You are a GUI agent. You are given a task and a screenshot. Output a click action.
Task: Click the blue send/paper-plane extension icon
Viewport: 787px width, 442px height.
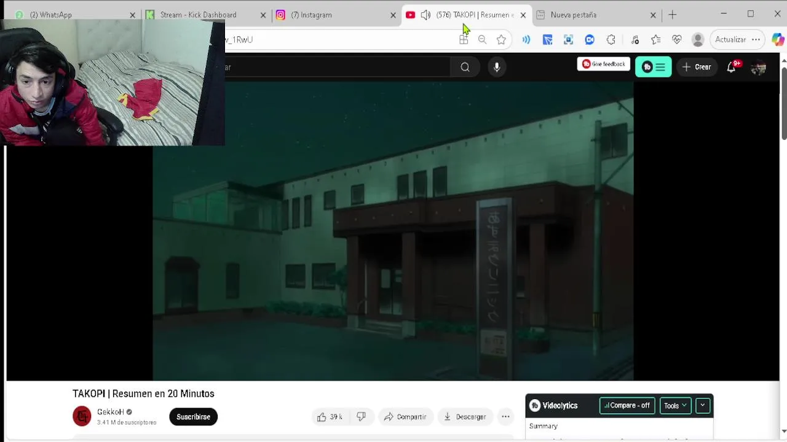click(x=547, y=39)
